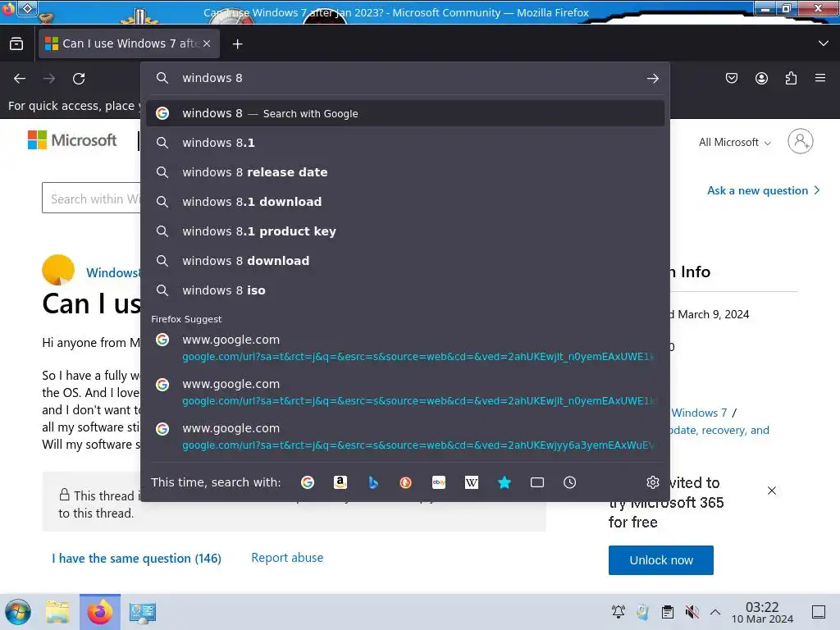Search this time with Bing

pos(373,482)
